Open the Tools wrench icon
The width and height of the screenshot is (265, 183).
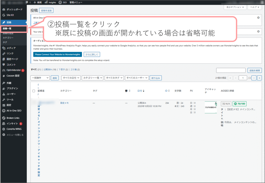tap(4, 100)
